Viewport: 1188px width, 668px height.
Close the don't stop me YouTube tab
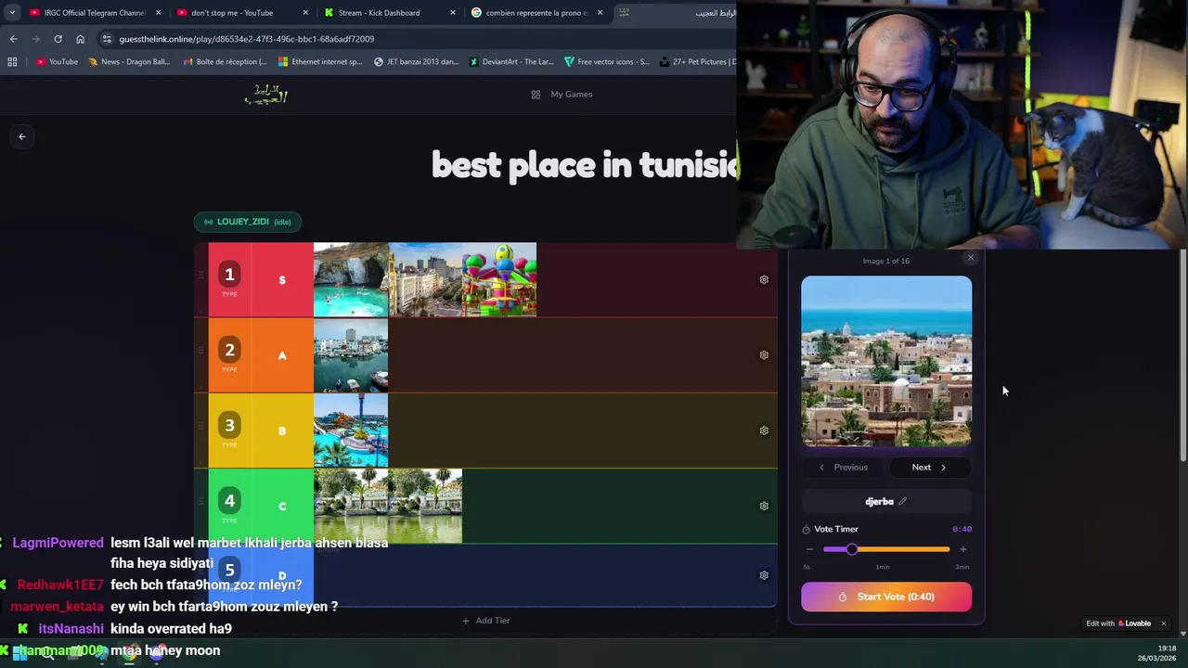[x=305, y=13]
